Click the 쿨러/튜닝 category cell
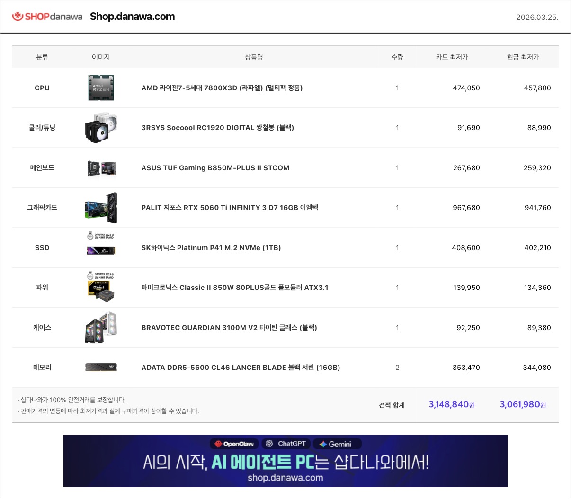The image size is (571, 499). click(x=42, y=128)
